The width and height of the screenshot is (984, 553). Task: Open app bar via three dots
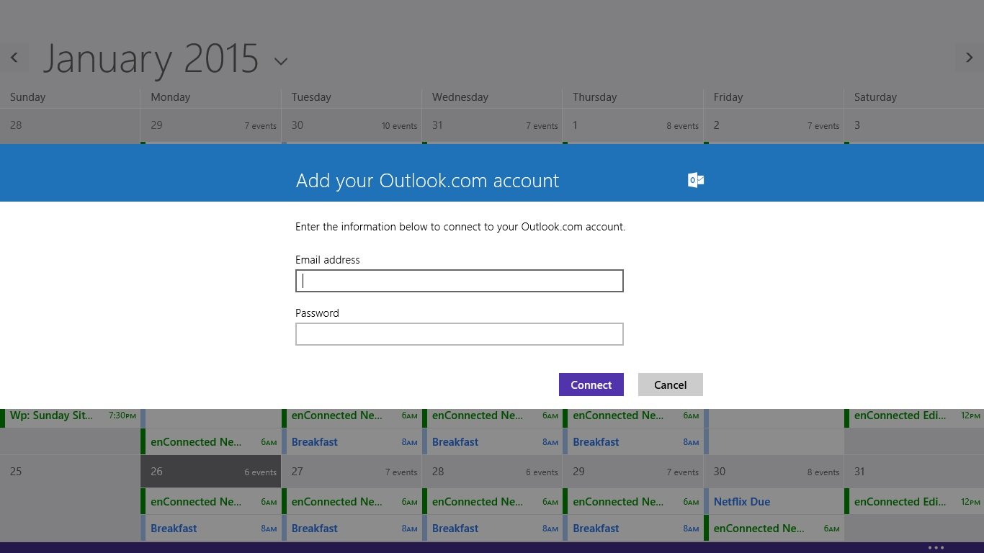pyautogui.click(x=936, y=548)
